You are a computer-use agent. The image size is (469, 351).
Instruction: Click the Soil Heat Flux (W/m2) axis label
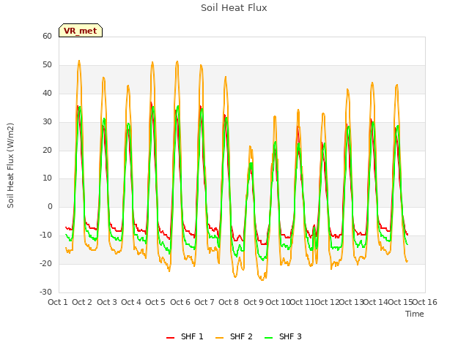pyautogui.click(x=10, y=165)
